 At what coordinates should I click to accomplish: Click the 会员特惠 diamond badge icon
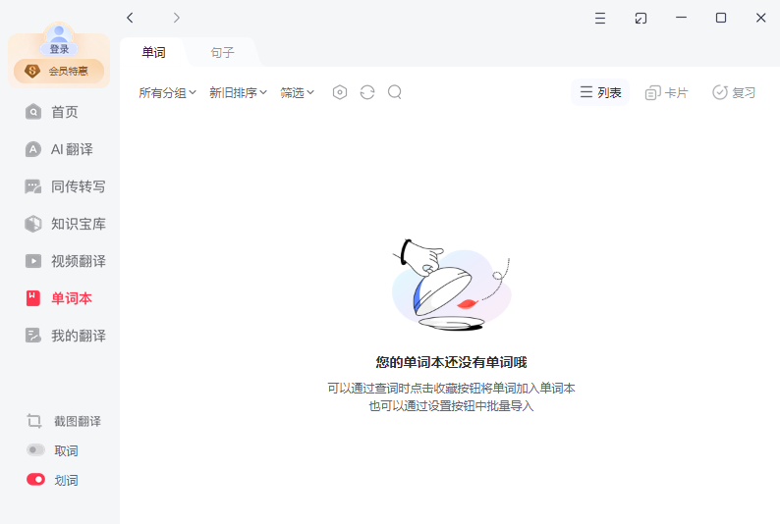[31, 71]
